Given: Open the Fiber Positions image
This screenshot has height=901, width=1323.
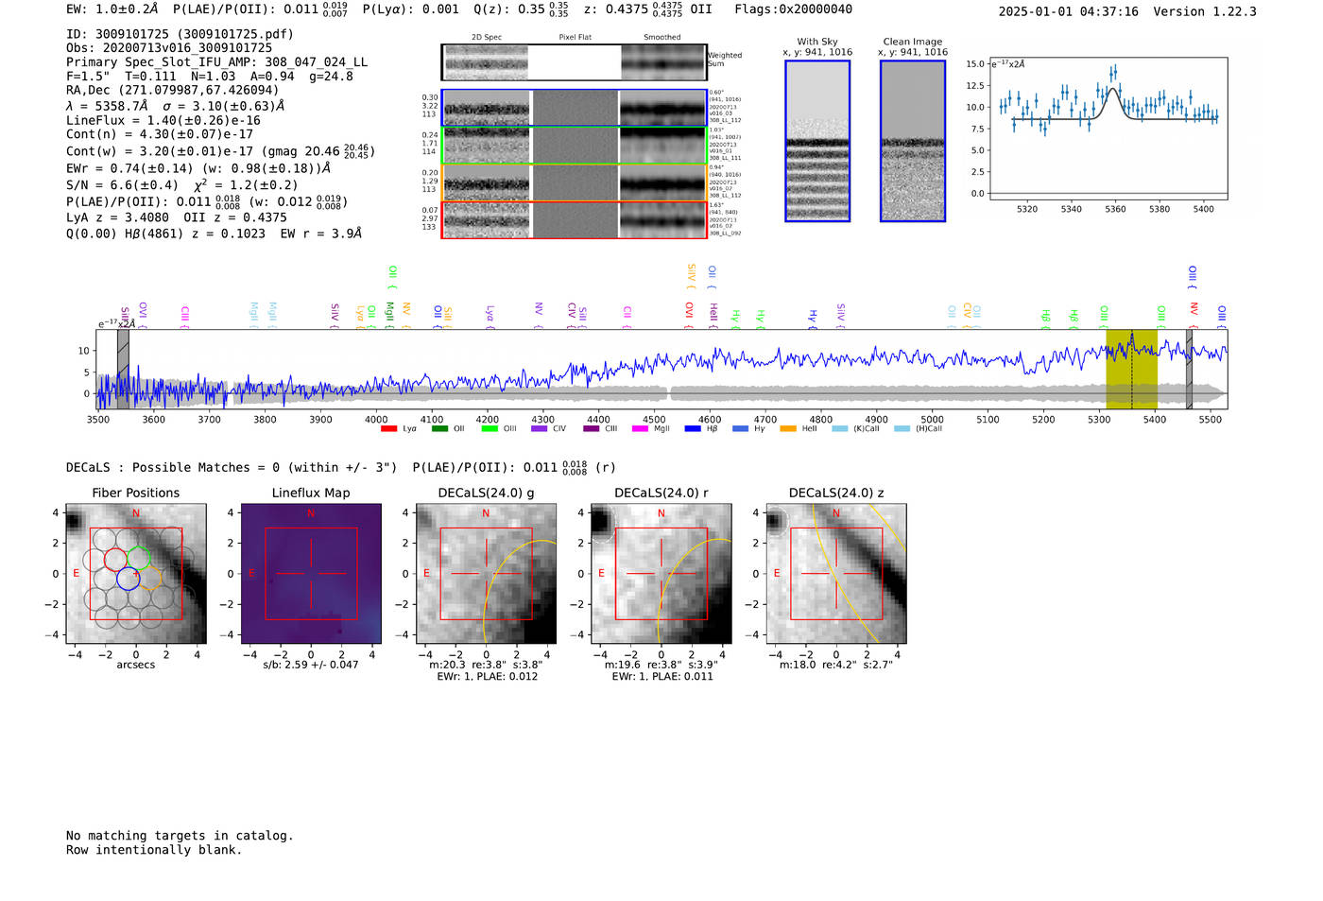Looking at the screenshot, I should click(136, 575).
